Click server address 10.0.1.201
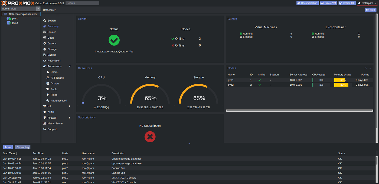Image resolution: width=379 pixels, height=184 pixels. (x=296, y=85)
